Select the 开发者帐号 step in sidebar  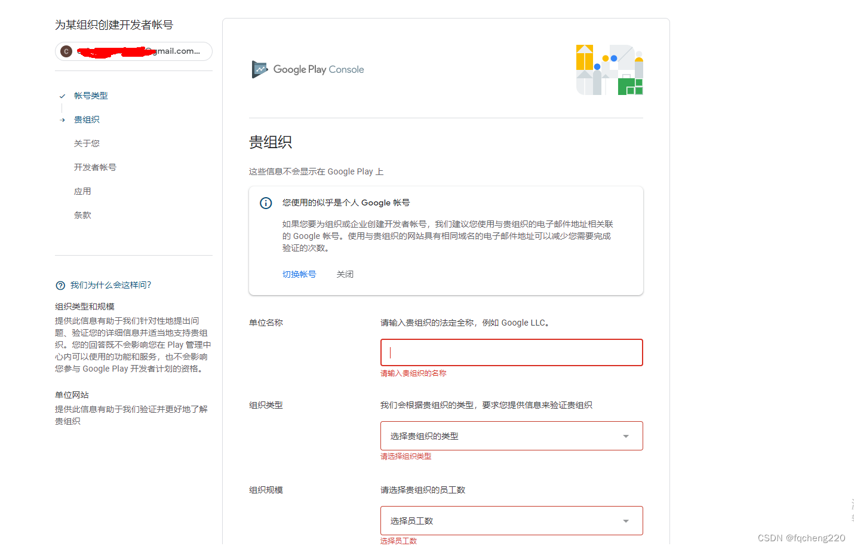[x=95, y=167]
